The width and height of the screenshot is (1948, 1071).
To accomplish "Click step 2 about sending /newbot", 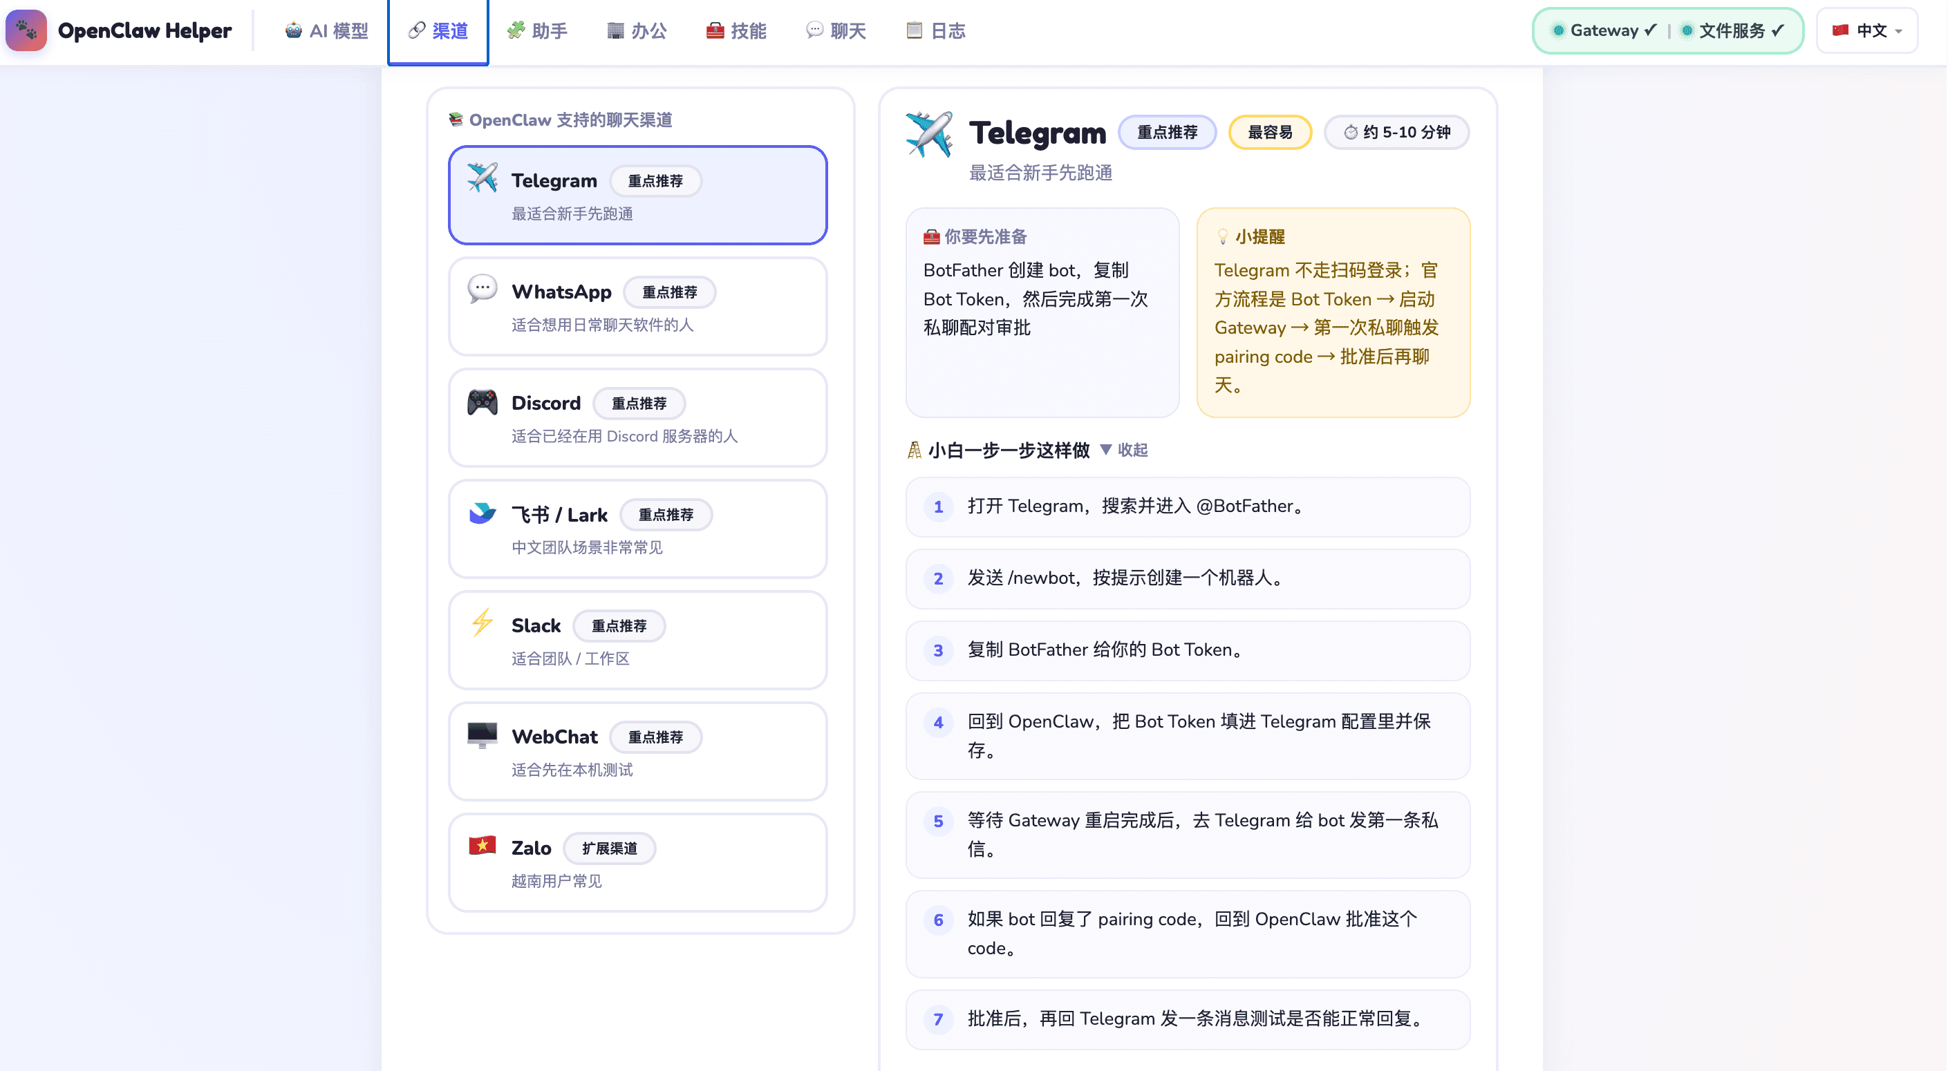I will coord(1187,579).
